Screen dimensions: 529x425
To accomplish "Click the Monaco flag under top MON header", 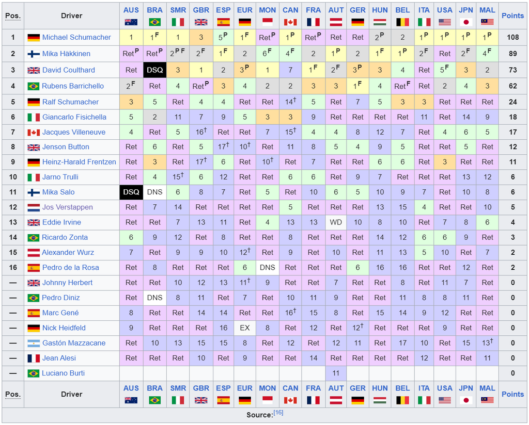I will click(268, 22).
